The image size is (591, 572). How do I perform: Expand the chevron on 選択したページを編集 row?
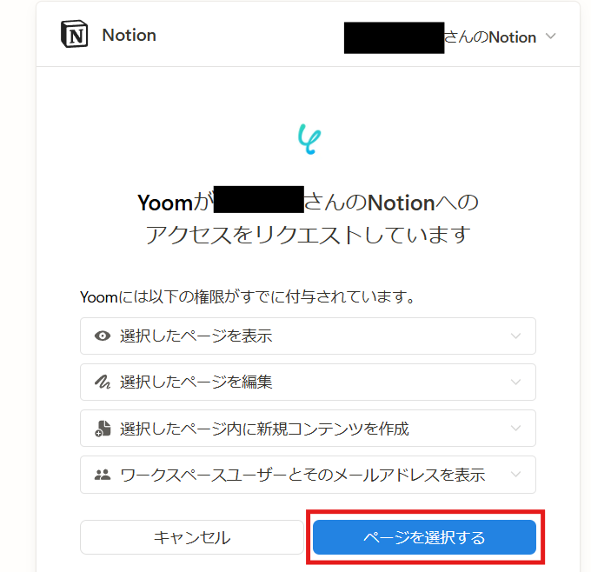pos(515,382)
